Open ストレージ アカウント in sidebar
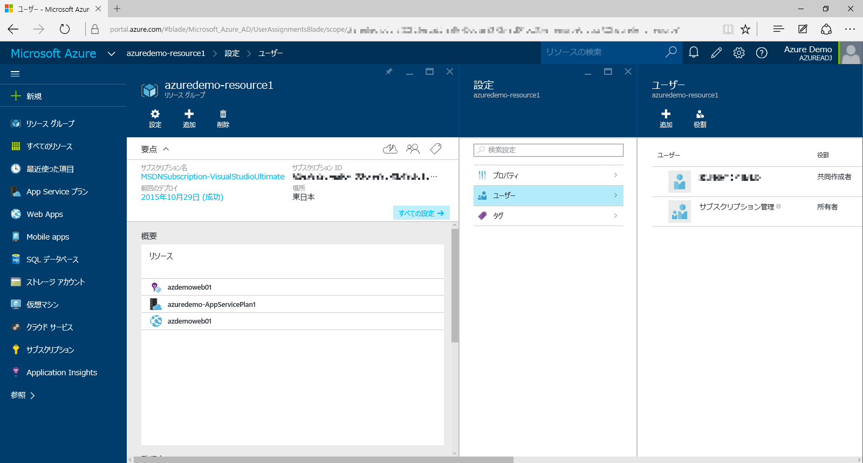Screen dimensions: 863x463 coord(63,282)
